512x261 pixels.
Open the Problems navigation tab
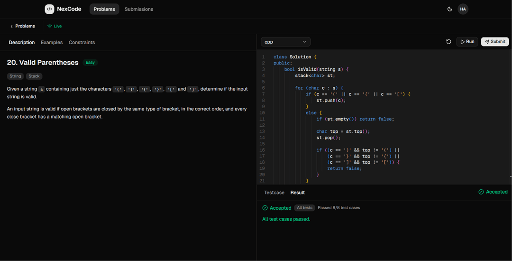coord(104,9)
